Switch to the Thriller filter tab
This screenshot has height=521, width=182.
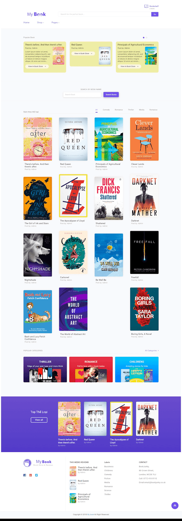(131, 110)
